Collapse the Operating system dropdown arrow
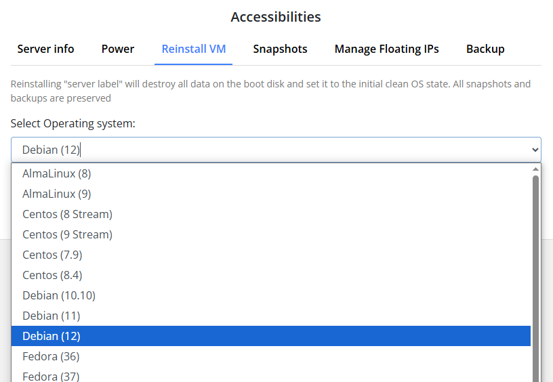The image size is (553, 382). point(535,150)
